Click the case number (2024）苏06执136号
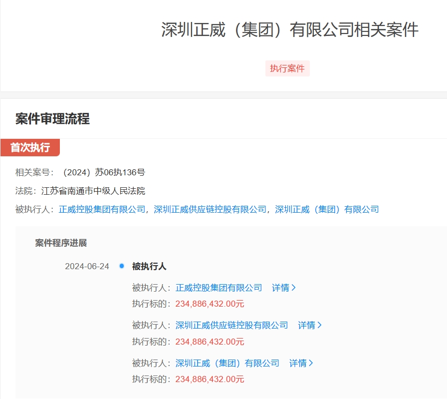Image resolution: width=447 pixels, height=399 pixels. [x=103, y=172]
